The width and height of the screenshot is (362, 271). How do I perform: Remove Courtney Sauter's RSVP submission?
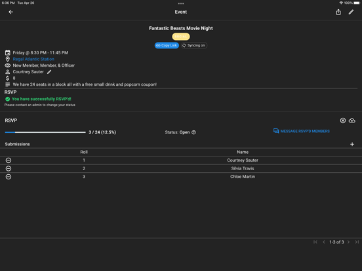[x=9, y=160]
